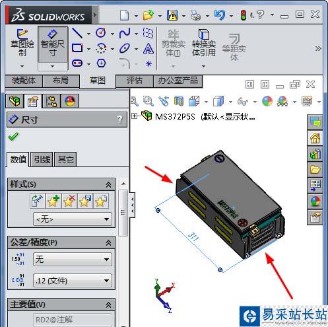Image resolution: width=328 pixels, height=327 pixels.
Task: Open the DisplayManager tab icon
Action: [70, 101]
